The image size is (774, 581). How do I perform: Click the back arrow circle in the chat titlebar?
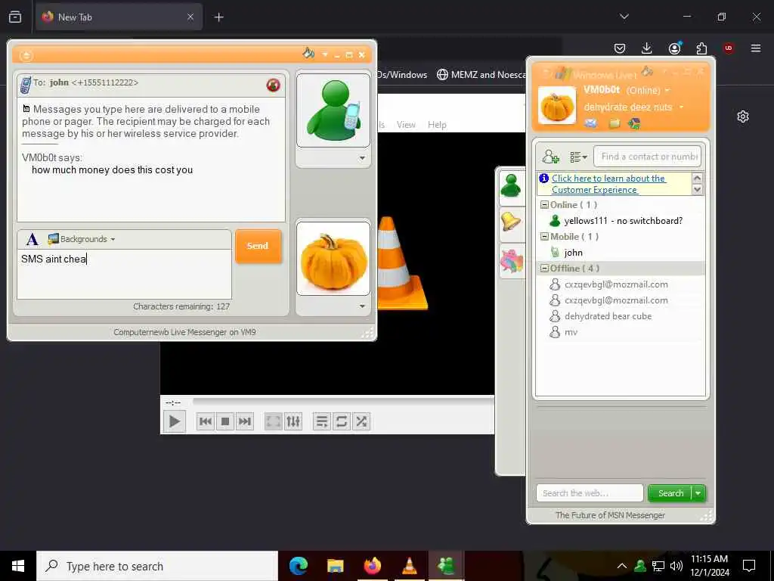[26, 55]
